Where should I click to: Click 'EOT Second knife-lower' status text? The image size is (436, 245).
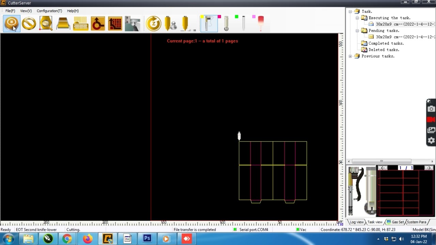click(36, 230)
